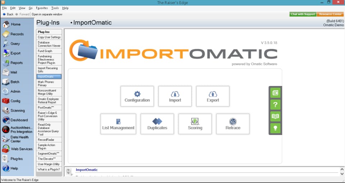Select Import Recurring Gifts plug-in

[x=49, y=70]
